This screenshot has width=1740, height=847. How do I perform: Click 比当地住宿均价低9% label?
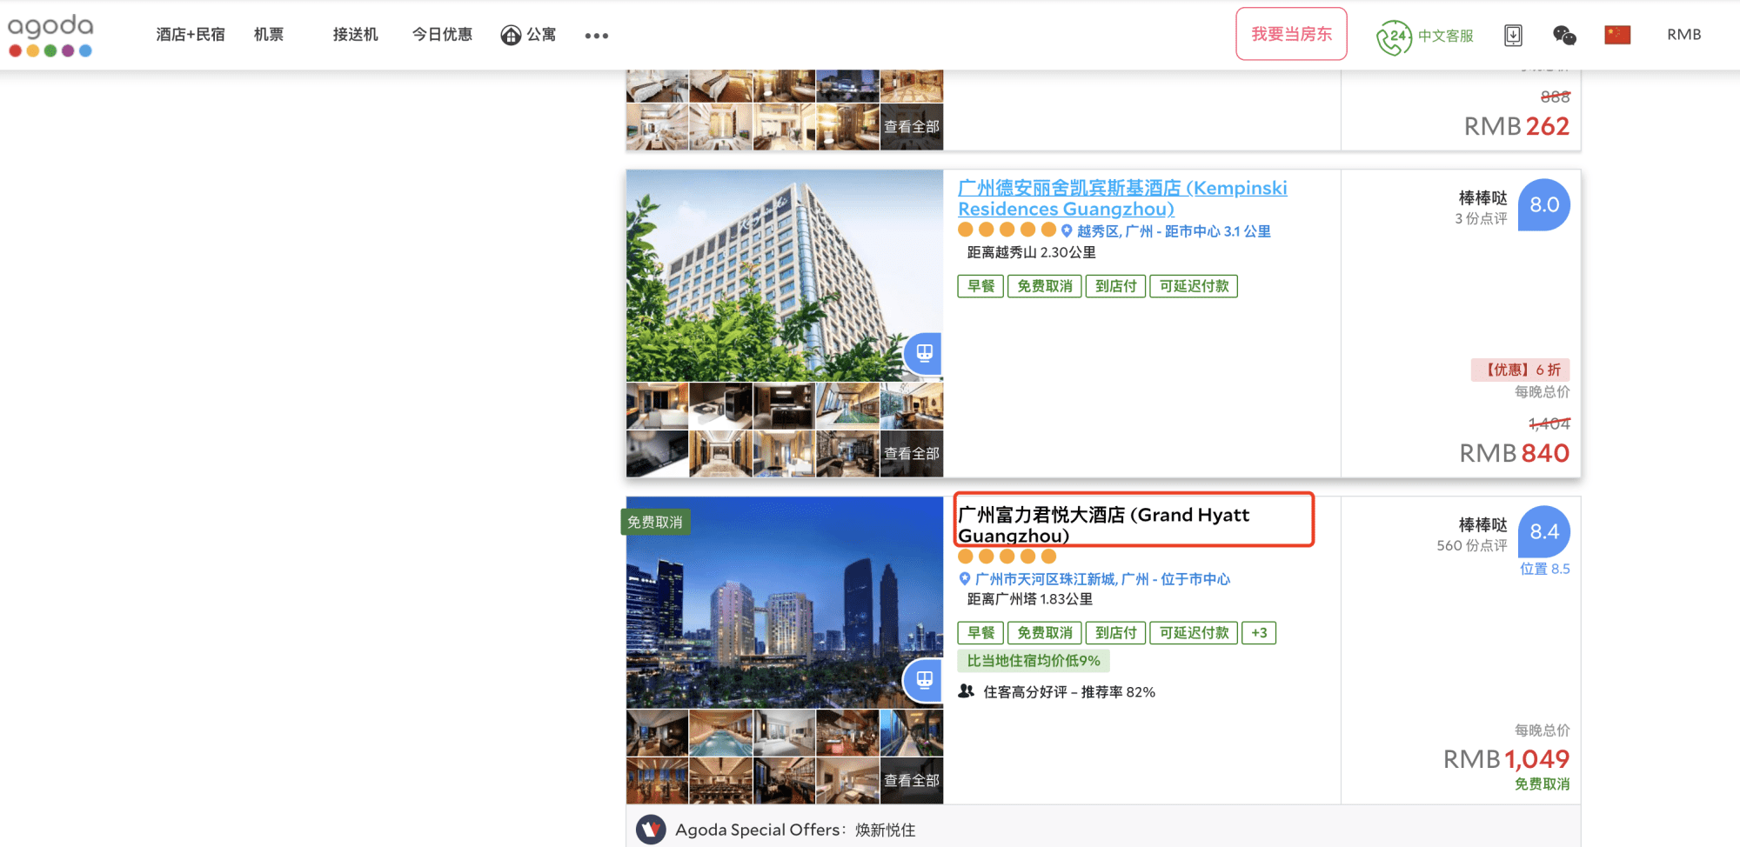tap(1034, 661)
